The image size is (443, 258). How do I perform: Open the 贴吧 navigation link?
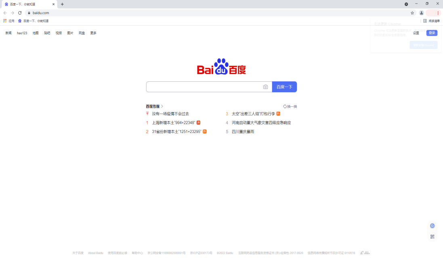click(47, 33)
